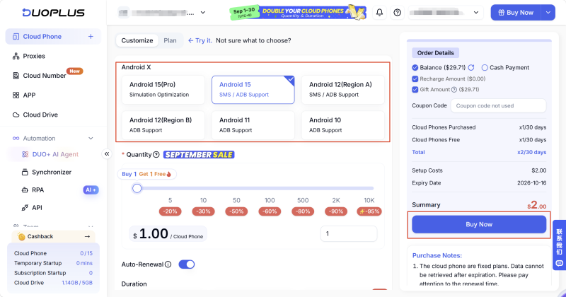Screen dimensions: 566x297
Task: Click the Buy 1 Get 1 Free tooltip
Action: pyautogui.click(x=147, y=174)
